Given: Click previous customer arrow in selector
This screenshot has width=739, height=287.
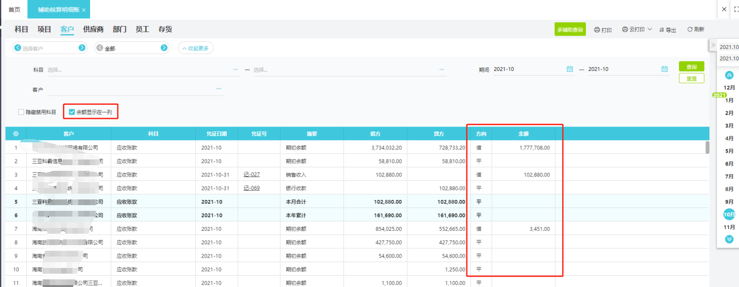Looking at the screenshot, I should pos(18,48).
